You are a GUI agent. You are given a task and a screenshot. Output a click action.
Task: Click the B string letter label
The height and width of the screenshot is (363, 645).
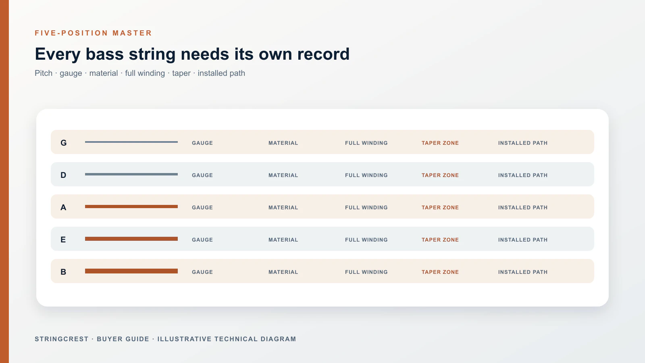tap(63, 272)
